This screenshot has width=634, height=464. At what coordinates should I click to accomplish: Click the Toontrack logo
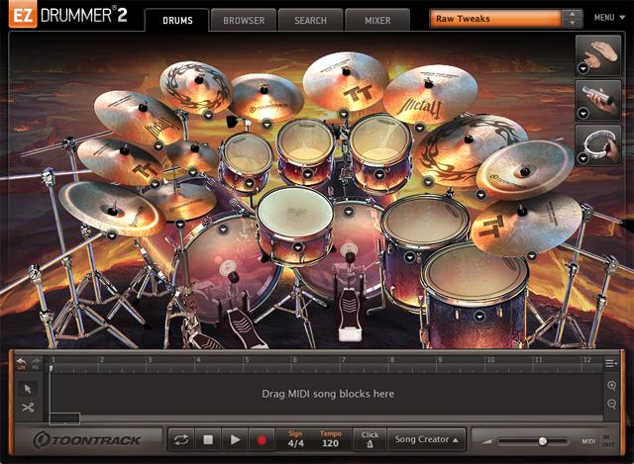pos(87,439)
